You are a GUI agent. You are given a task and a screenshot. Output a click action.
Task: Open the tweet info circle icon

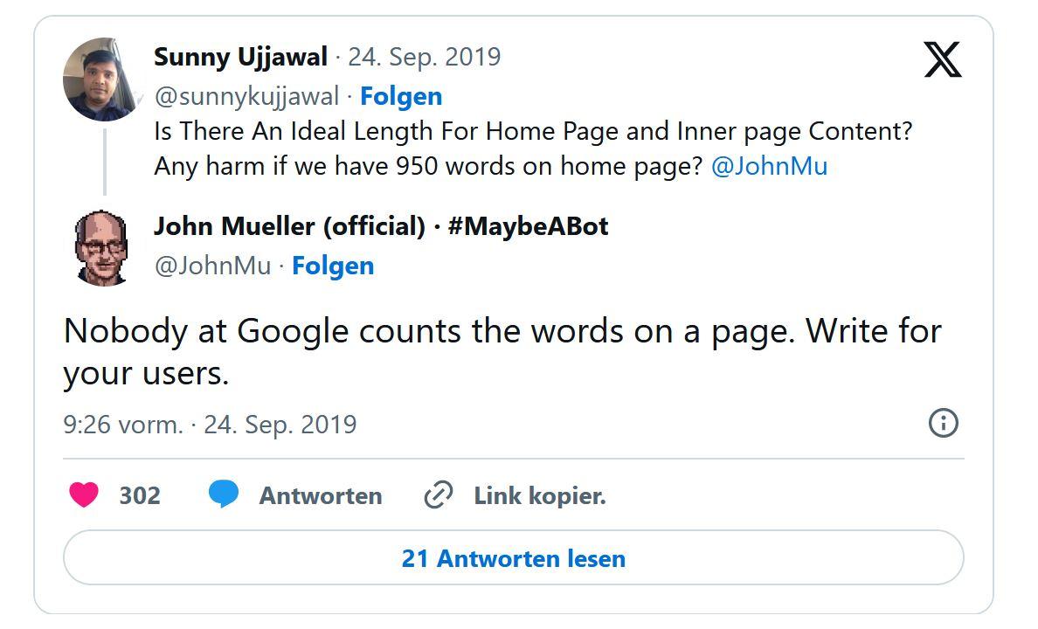click(944, 423)
